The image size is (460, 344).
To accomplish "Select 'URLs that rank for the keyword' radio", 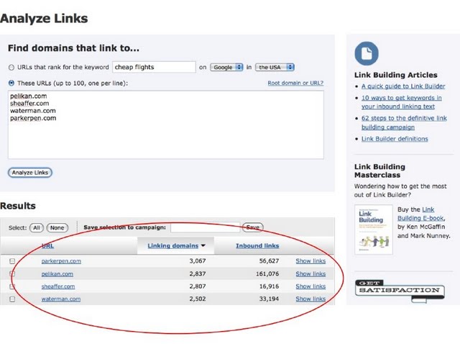I will (11, 68).
